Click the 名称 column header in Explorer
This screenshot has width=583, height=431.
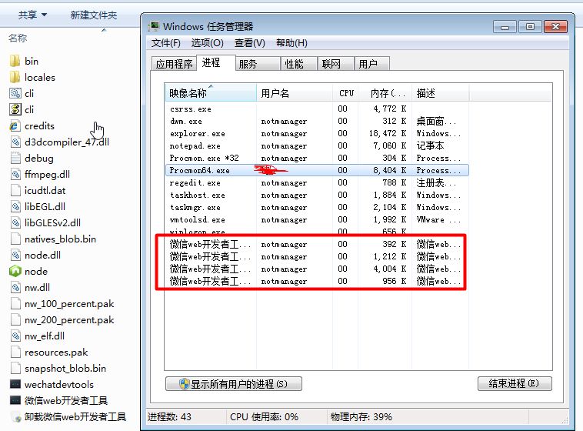pos(18,38)
